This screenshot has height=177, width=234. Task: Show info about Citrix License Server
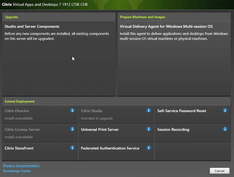(72, 129)
